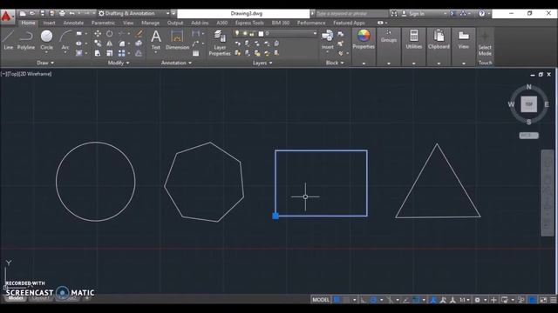Open the Insert ribbon tab
558x313 pixels.
coord(49,23)
